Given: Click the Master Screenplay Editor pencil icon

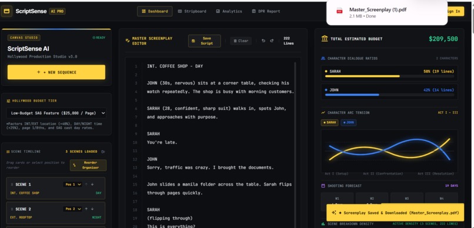Looking at the screenshot, I should [x=128, y=41].
